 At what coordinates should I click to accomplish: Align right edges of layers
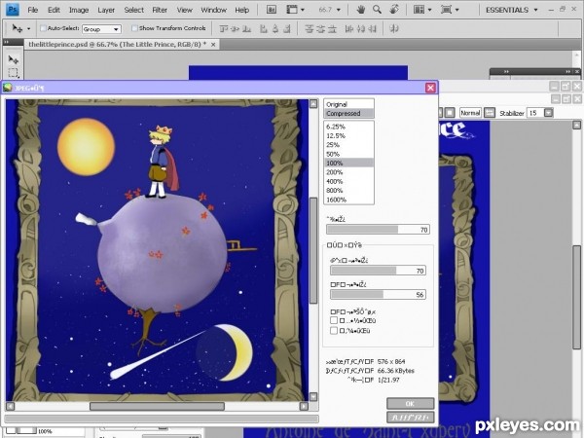pyautogui.click(x=286, y=28)
